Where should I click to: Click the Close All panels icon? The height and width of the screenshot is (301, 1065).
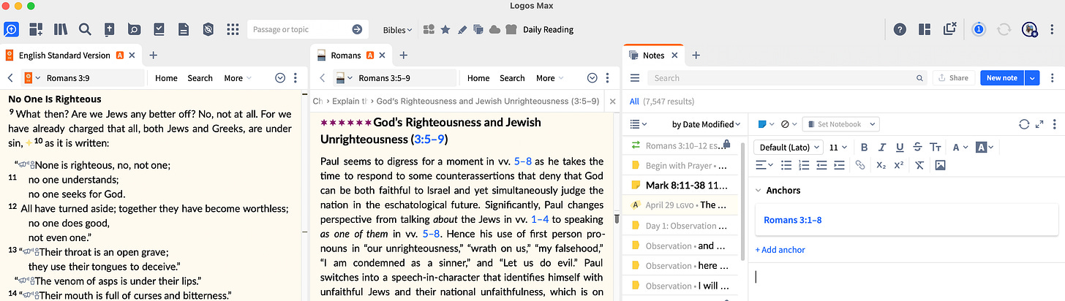click(949, 29)
